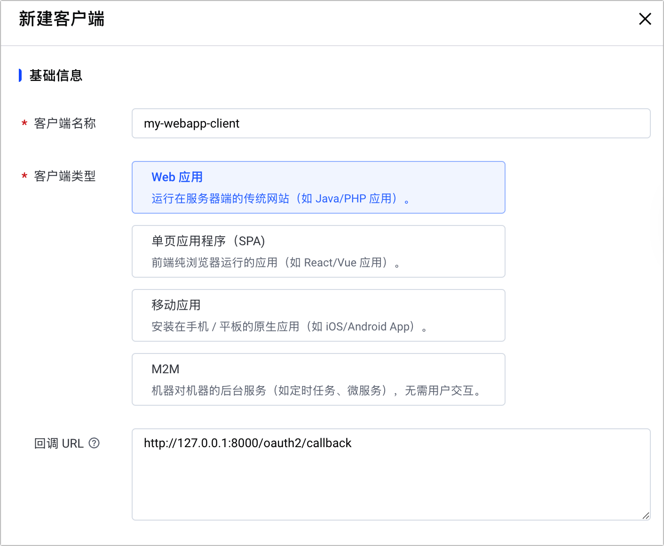The width and height of the screenshot is (664, 546).
Task: Select the Web 应用 client type
Action: click(318, 187)
